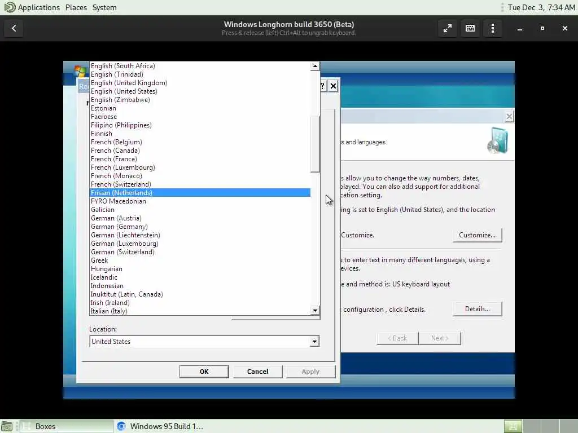Screen dimensions: 578x433
Task: Select German (Luxembourg)
Action: pos(200,244)
